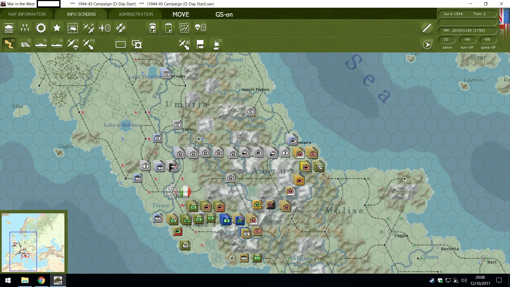Image resolution: width=510 pixels, height=287 pixels.
Task: Select the Italian flag marker at Rome
Action: pyautogui.click(x=185, y=191)
